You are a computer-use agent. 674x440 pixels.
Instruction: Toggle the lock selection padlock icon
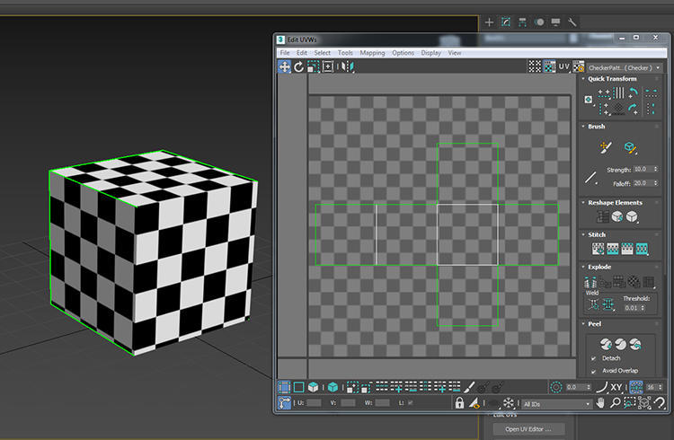[x=459, y=402]
